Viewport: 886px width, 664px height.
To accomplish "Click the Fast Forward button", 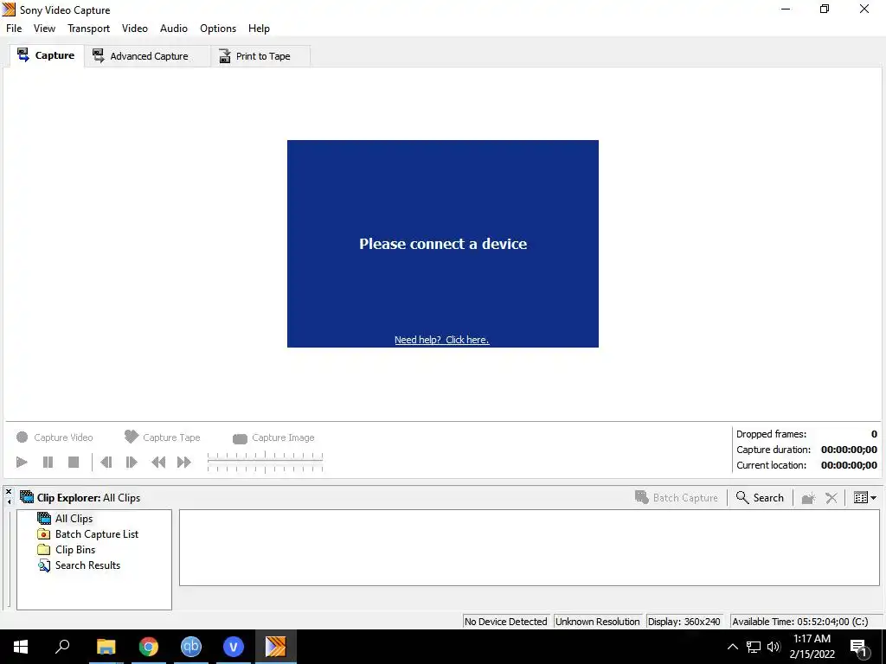I will [184, 462].
